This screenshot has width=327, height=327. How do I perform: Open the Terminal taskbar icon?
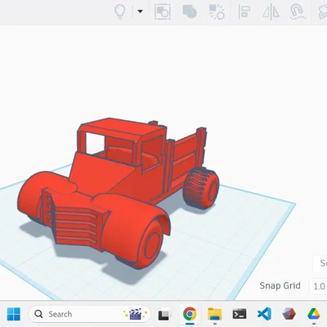click(240, 314)
